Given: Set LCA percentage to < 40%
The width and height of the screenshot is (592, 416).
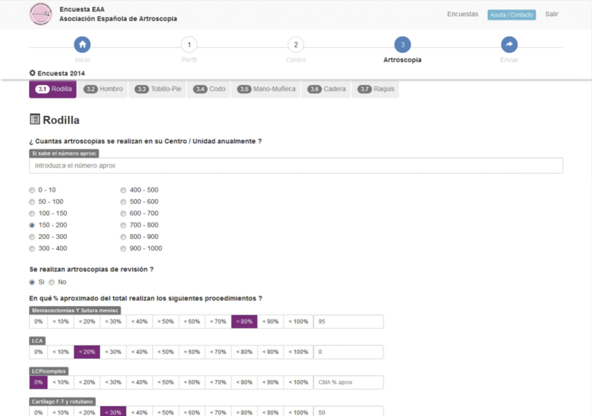Looking at the screenshot, I should 139,352.
